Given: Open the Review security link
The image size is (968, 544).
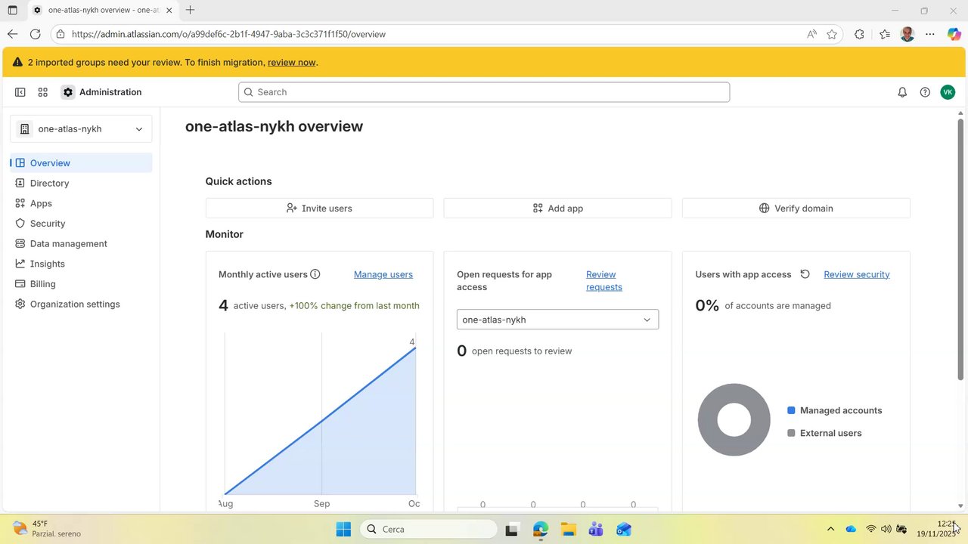Looking at the screenshot, I should point(857,274).
